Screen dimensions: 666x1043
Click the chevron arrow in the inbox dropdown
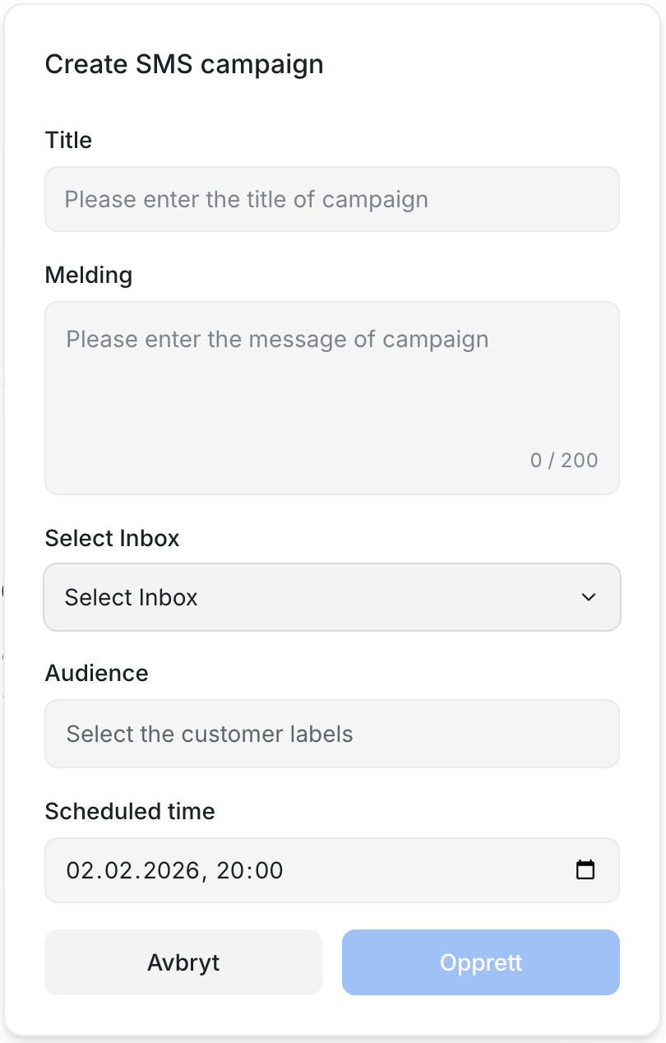tap(589, 597)
